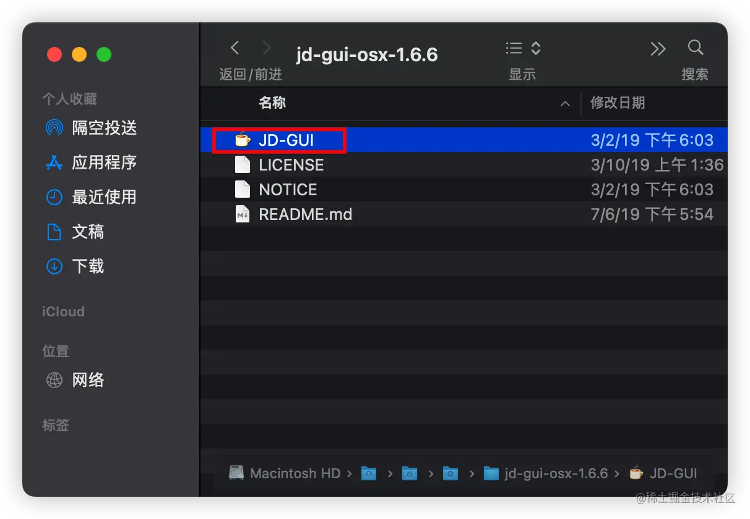Open the list view display options

523,48
